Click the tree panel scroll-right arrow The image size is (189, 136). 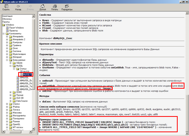31,131
